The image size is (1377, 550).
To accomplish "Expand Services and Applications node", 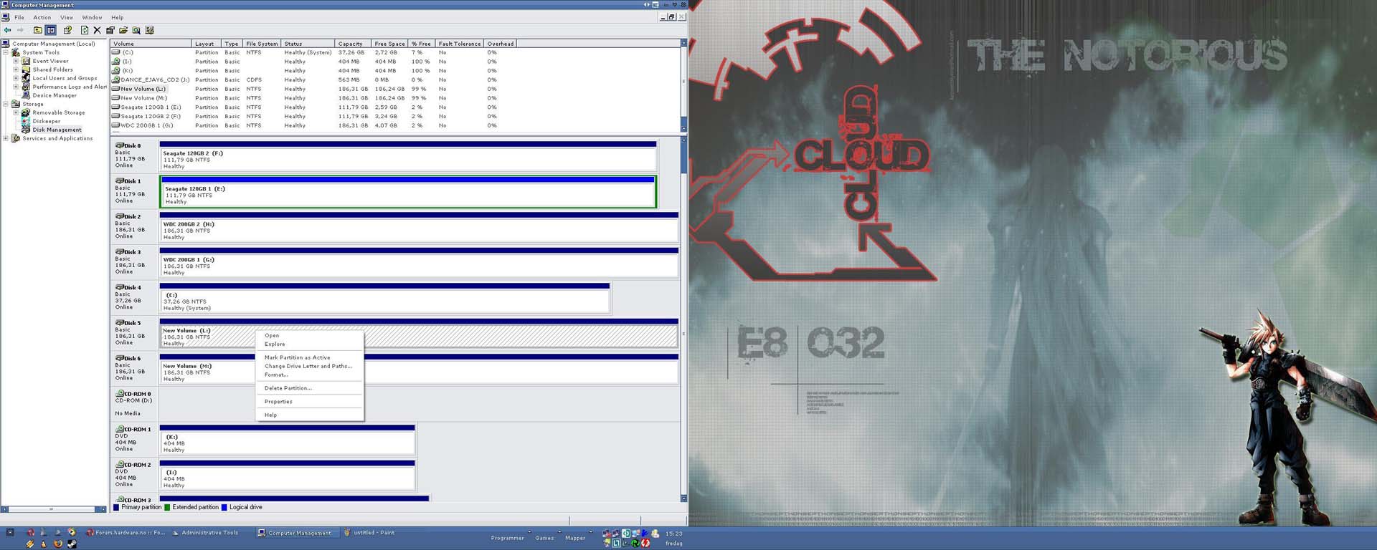I will click(6, 138).
